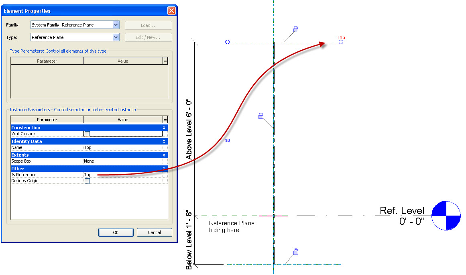Screen dimensions: 466x275
Task: Click the OK button
Action: [116, 232]
